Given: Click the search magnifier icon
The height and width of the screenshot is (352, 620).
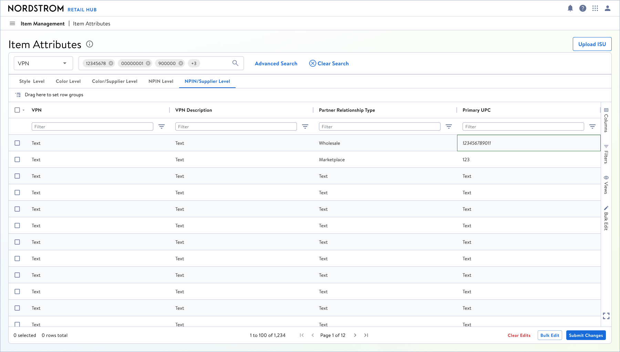Looking at the screenshot, I should click(x=235, y=63).
